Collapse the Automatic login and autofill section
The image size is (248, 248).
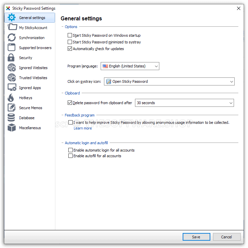(62, 143)
